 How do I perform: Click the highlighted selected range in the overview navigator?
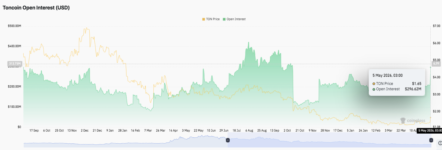click(x=329, y=140)
